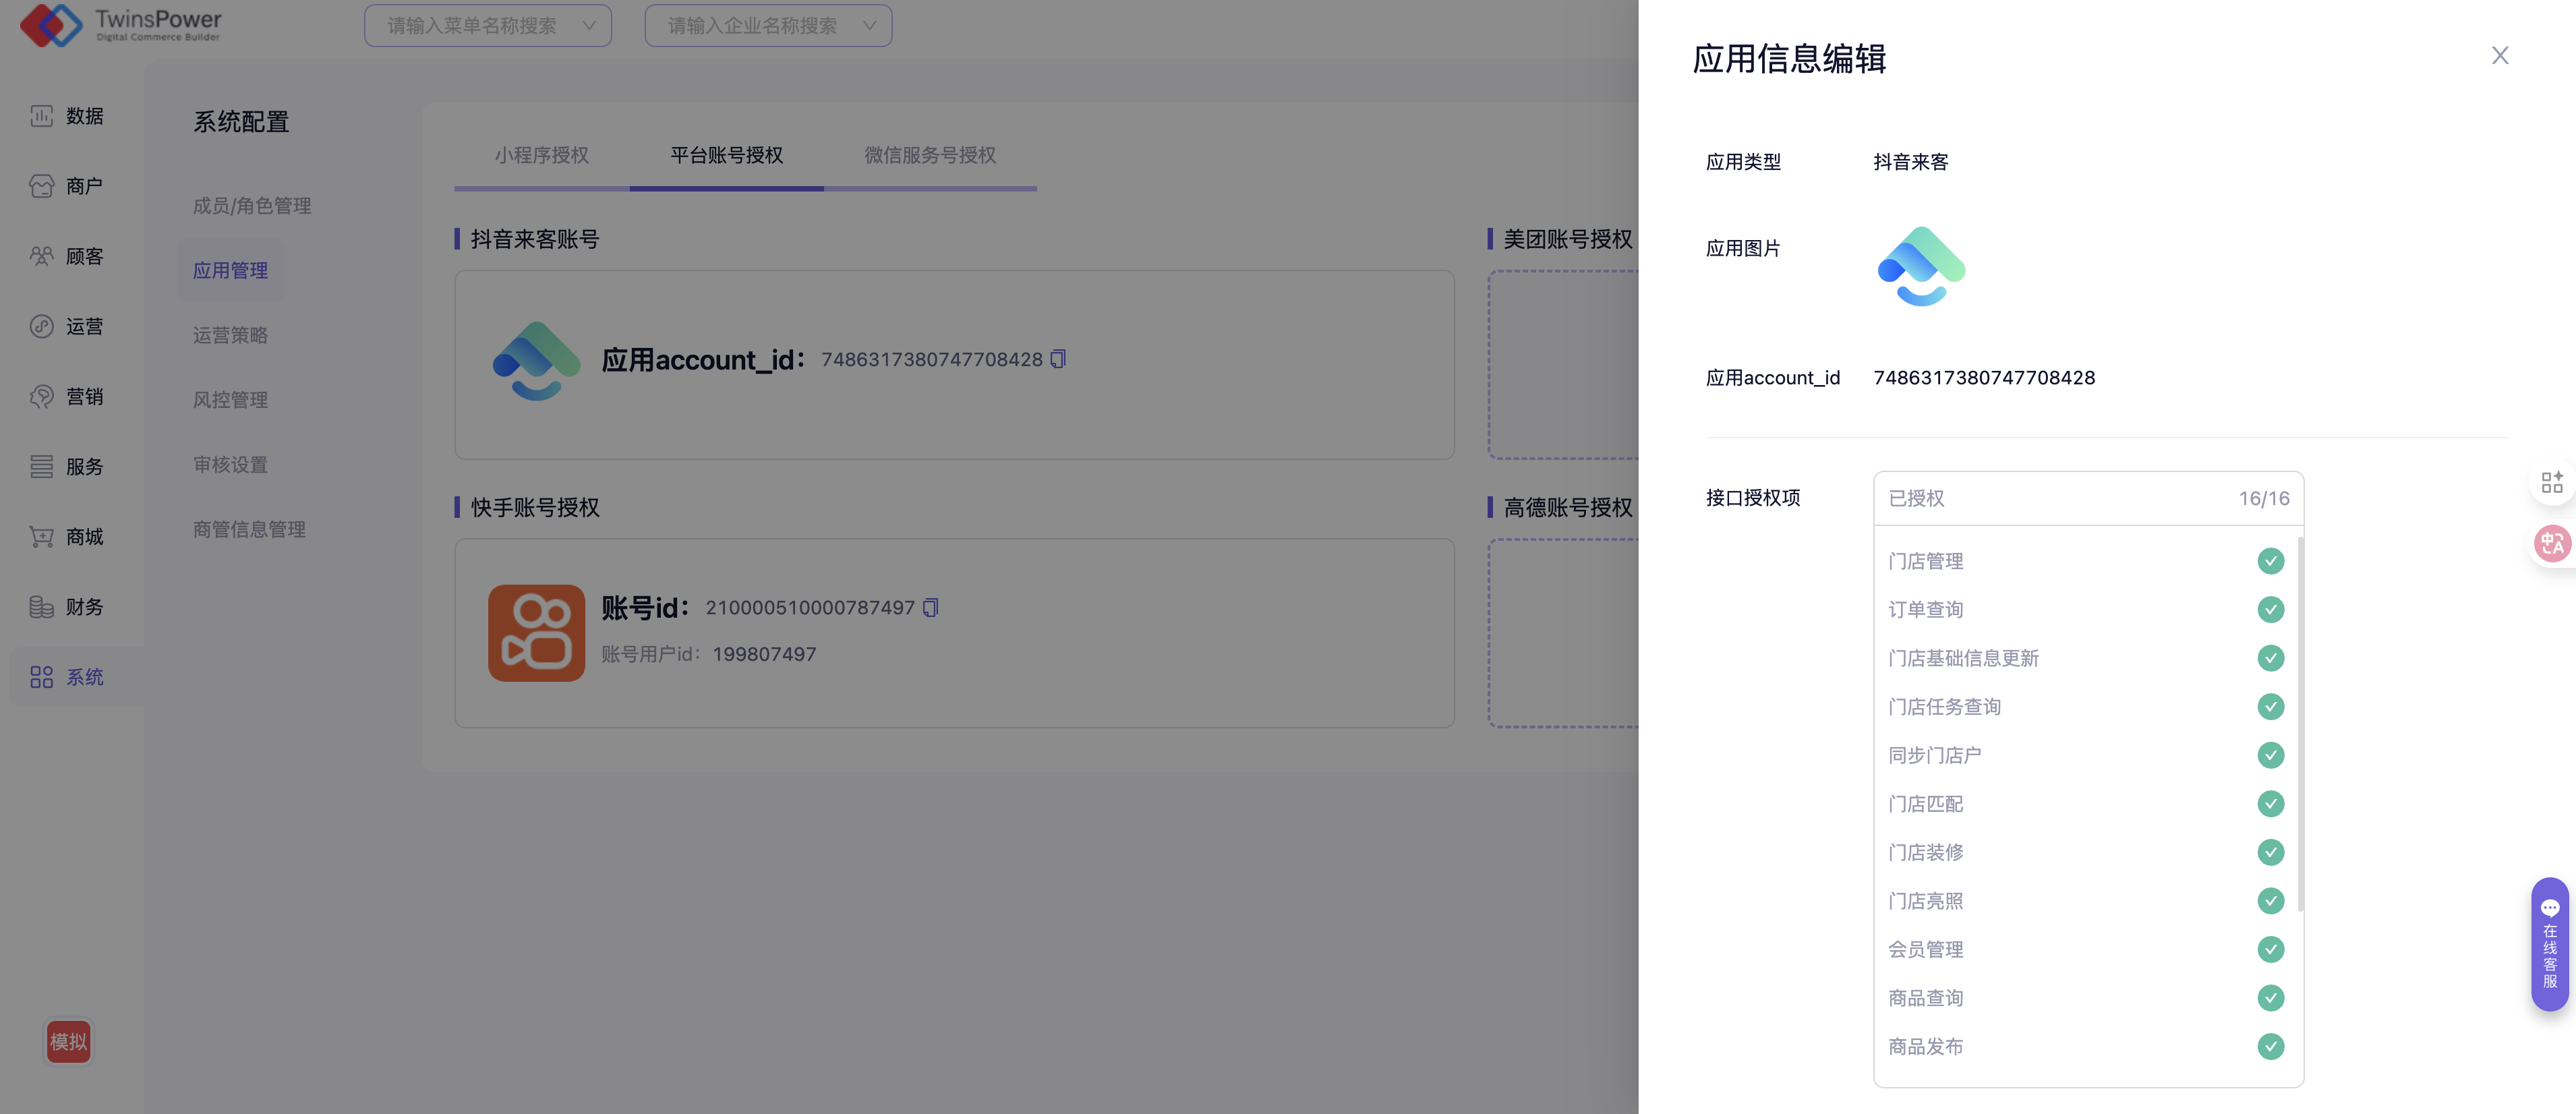Open 风控管理 in system config menu

point(230,400)
